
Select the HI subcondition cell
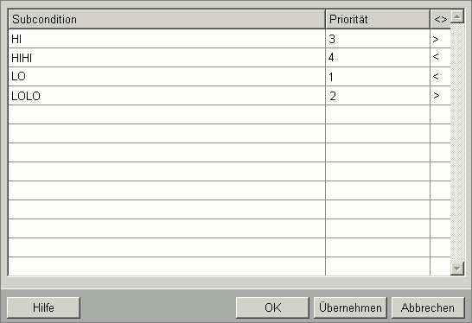click(167, 39)
